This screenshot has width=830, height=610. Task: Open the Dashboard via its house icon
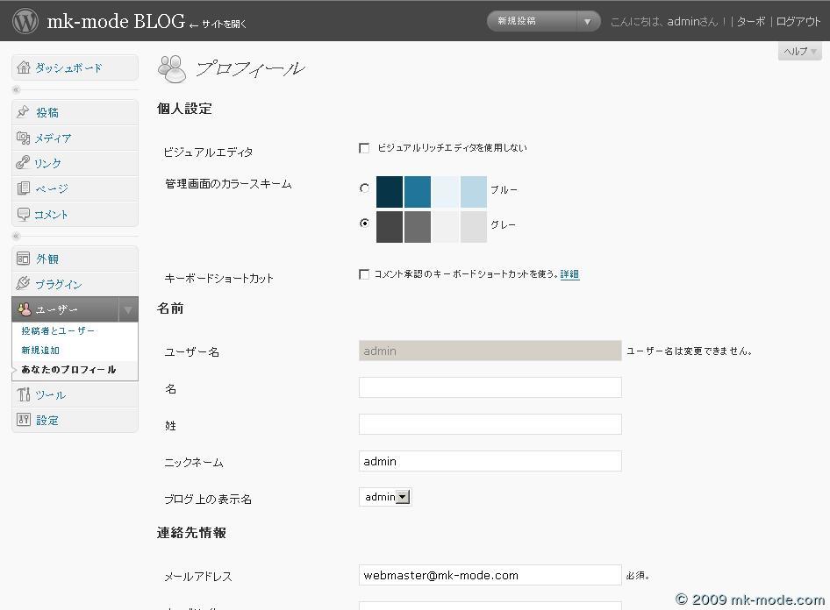pyautogui.click(x=24, y=67)
